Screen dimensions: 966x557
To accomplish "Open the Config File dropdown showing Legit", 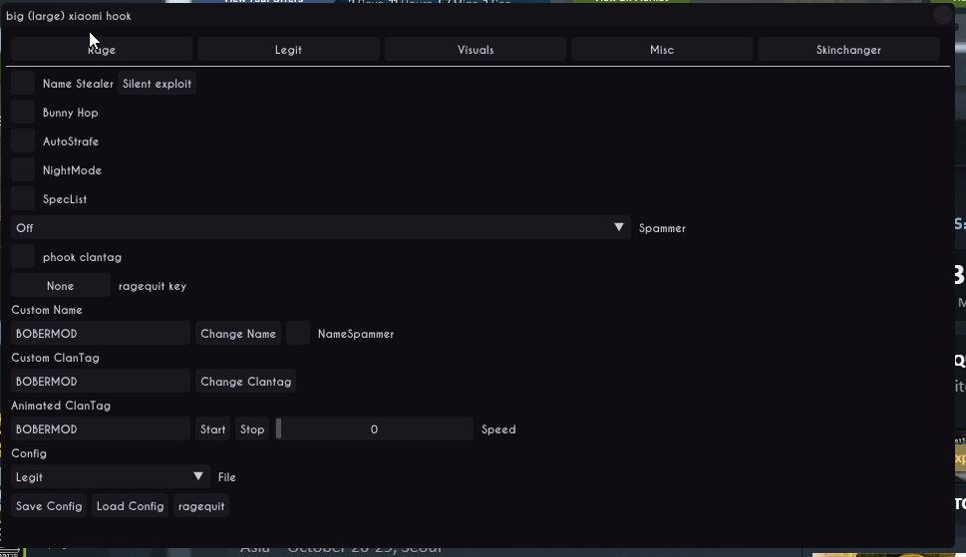I will click(111, 477).
